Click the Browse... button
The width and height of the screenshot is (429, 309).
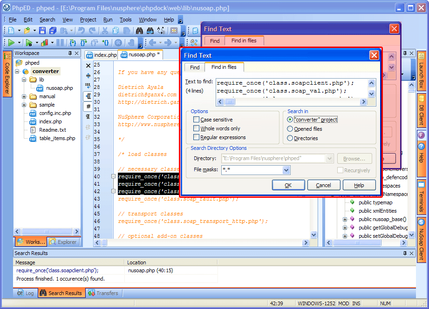pos(354,159)
